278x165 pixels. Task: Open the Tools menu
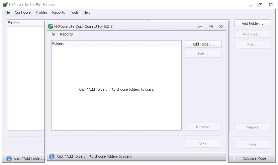coord(74,12)
